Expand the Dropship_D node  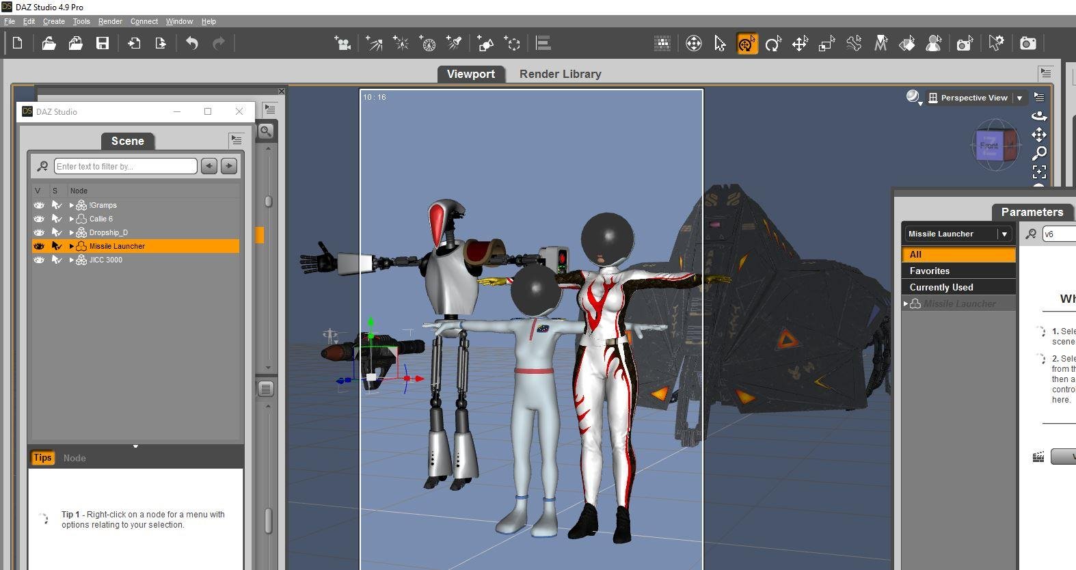(x=71, y=232)
